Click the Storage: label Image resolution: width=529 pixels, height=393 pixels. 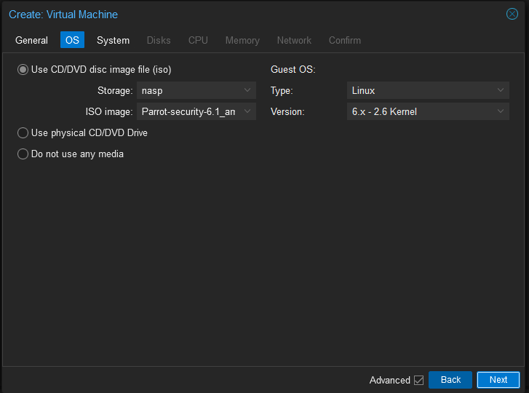(x=115, y=90)
